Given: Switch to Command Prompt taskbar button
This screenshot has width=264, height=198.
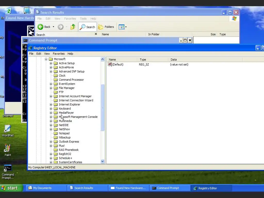Looking at the screenshot, I should click(170, 188).
